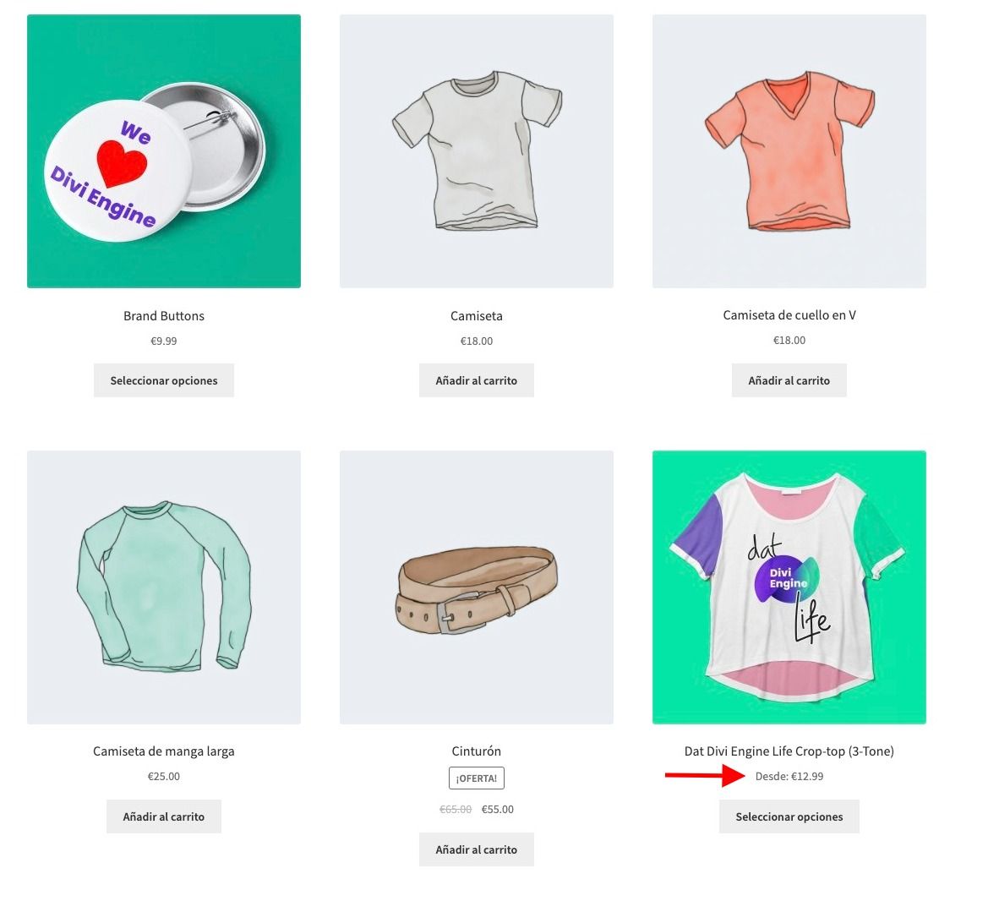Add Camiseta de cuello en V to cart

(x=789, y=380)
